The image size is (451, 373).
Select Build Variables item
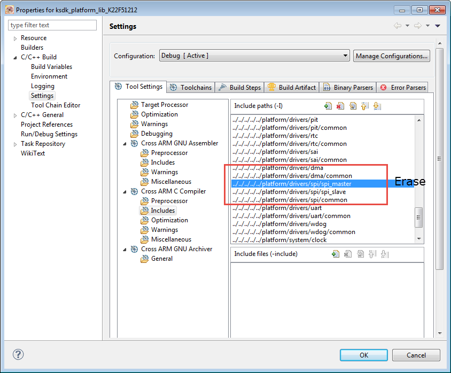coord(51,67)
